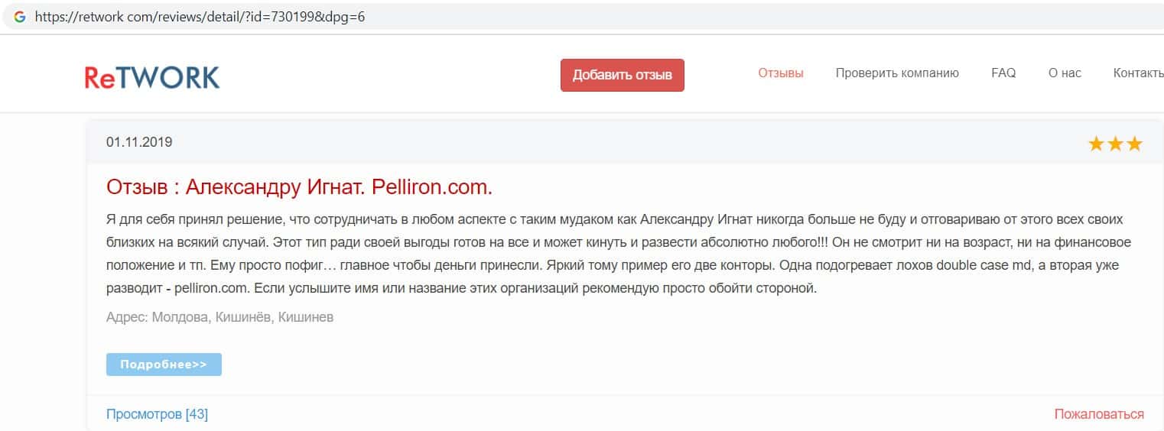This screenshot has height=431, width=1164.
Task: Expand review with Подробнее>> button
Action: pos(164,365)
